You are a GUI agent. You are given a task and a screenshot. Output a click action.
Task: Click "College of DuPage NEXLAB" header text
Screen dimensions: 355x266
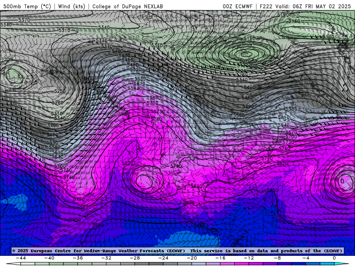127,6
